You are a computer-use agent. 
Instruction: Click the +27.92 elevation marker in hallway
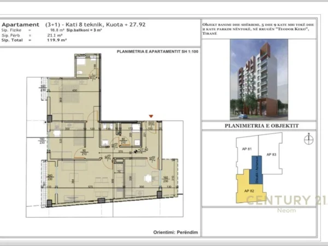click(144, 149)
